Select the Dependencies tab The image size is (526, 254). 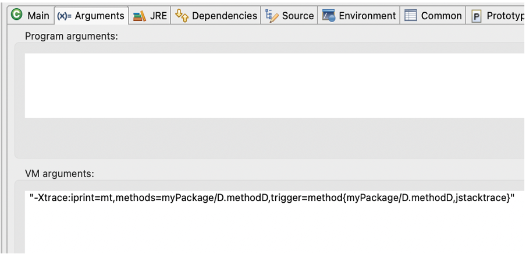216,16
